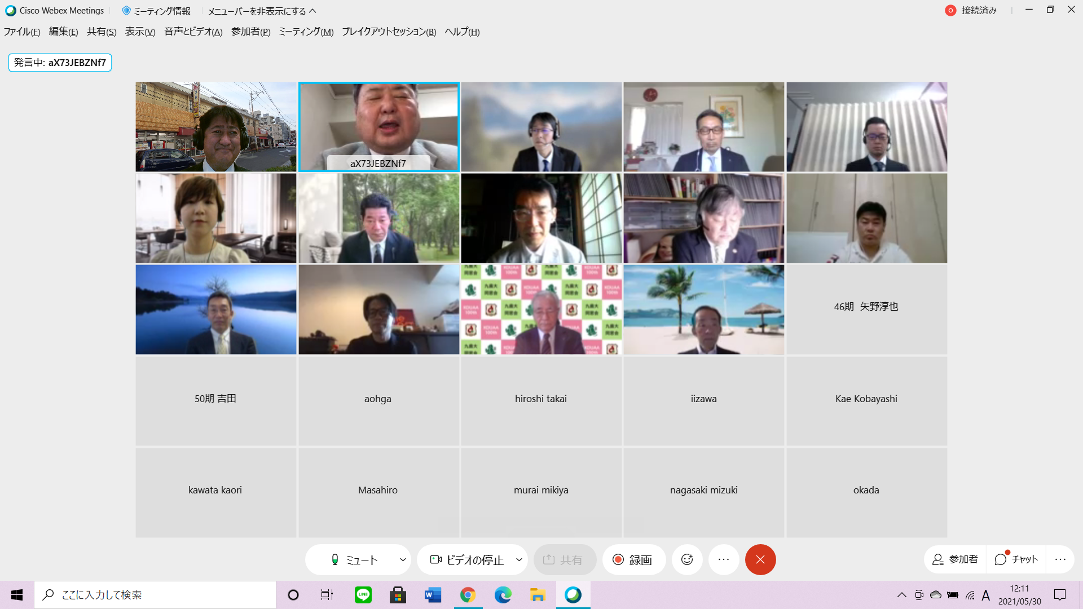Collapse menu bar via メニューバーを非表示にする
Image resolution: width=1083 pixels, height=609 pixels.
point(262,11)
